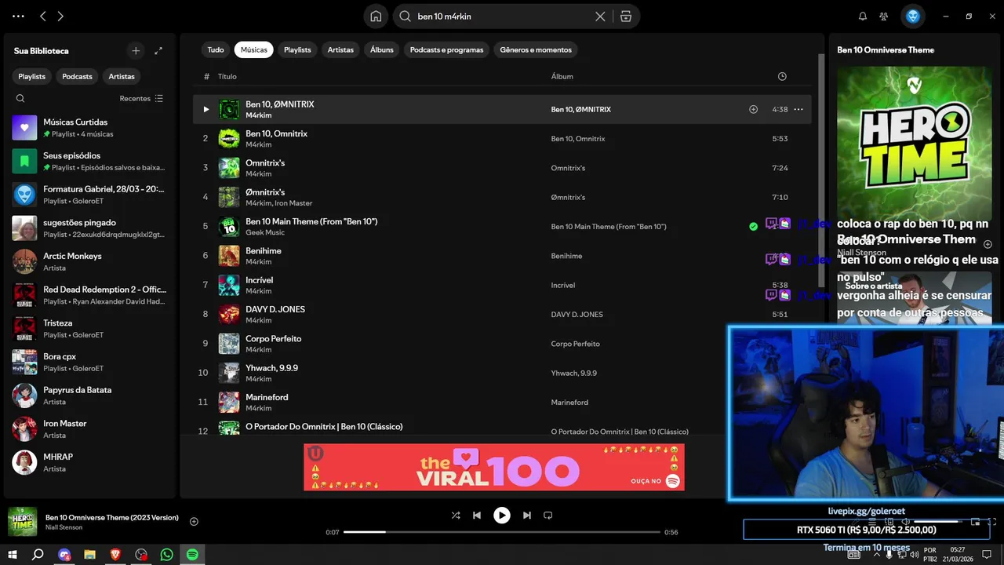1004x565 pixels.
Task: Switch to Artistas results tab
Action: coord(340,49)
